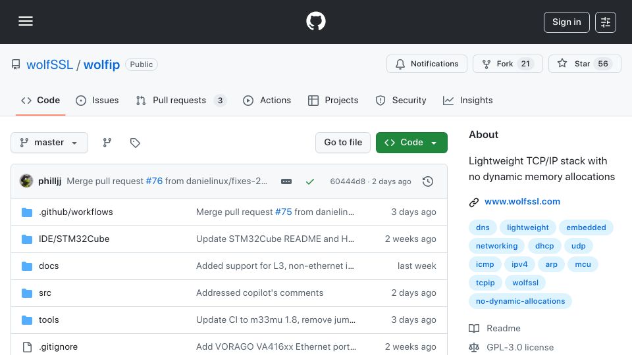Click the docs folder icon

pyautogui.click(x=27, y=266)
